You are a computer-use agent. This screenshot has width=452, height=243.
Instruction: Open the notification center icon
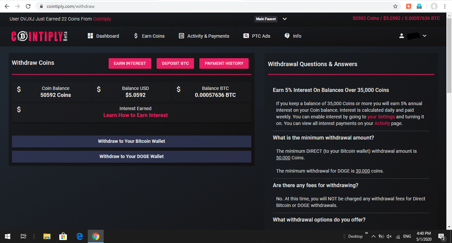pos(442,236)
